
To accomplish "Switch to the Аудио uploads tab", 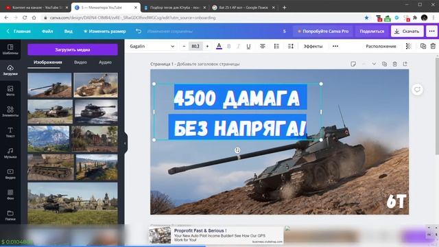I will [x=105, y=62].
